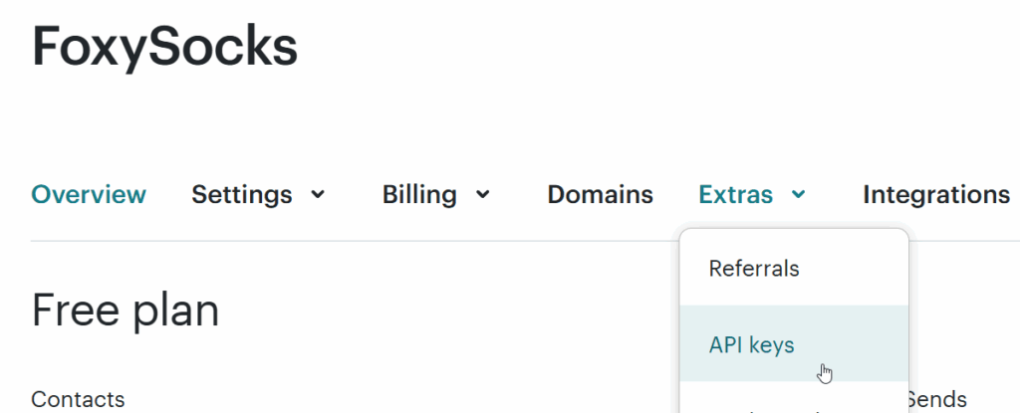Click the Free plan heading
Viewport: 1020px width, 413px height.
pyautogui.click(x=126, y=310)
